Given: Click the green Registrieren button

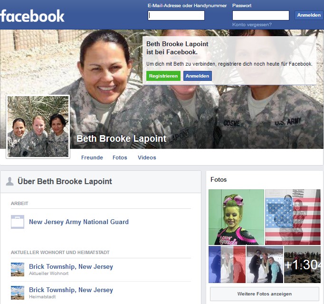Looking at the screenshot, I should 163,76.
